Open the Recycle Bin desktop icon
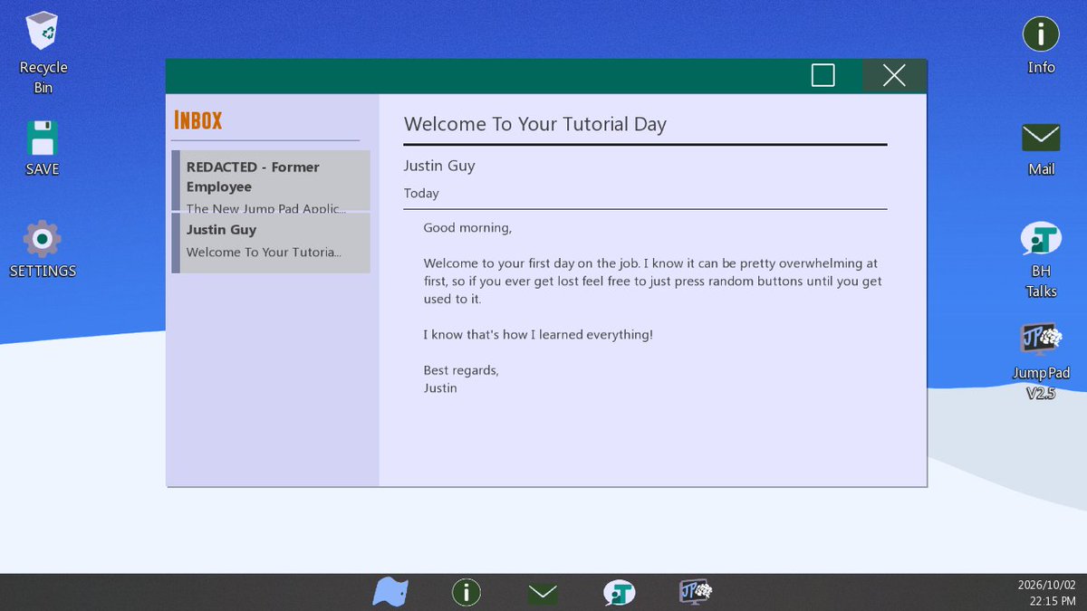Viewport: 1087px width, 611px height. point(43,32)
